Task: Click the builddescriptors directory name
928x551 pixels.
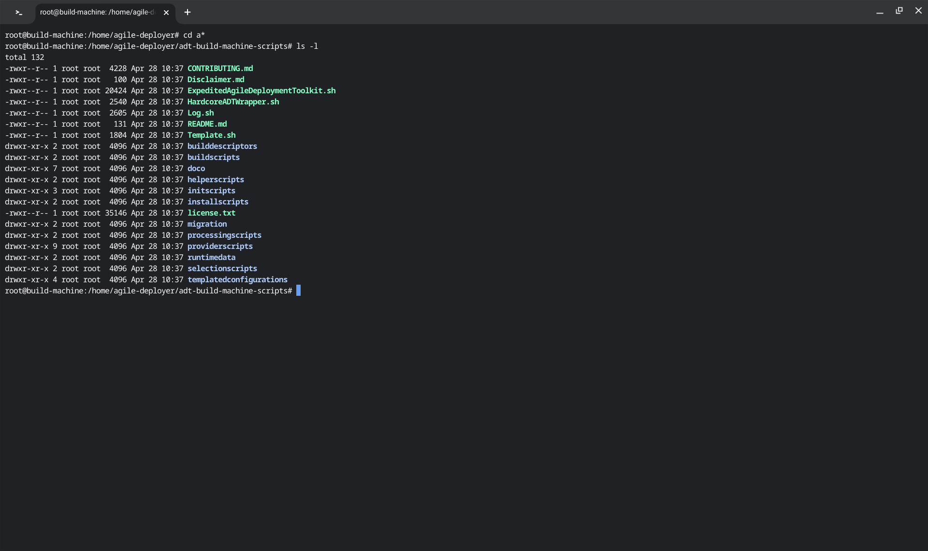Action: [x=222, y=146]
